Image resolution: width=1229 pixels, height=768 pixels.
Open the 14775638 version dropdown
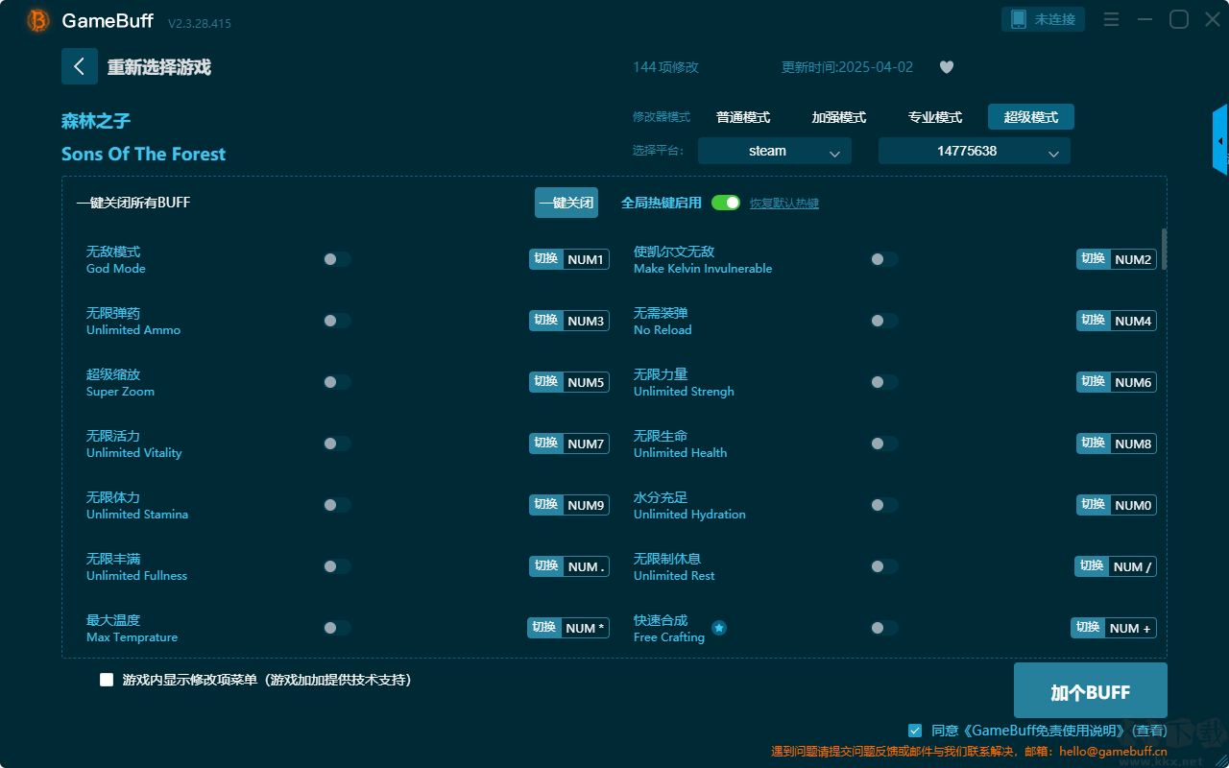pyautogui.click(x=975, y=151)
